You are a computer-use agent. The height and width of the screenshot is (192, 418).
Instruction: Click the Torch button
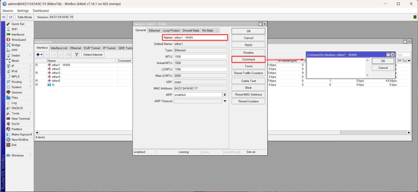coord(249,66)
